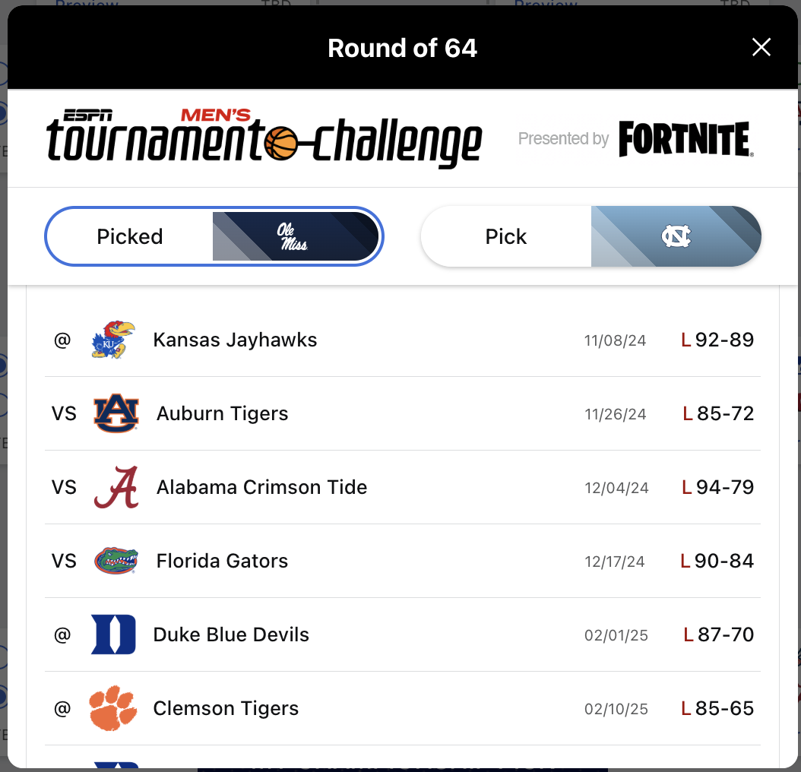
Task: Expand the Duke Blue Devils matchup details
Action: point(403,634)
